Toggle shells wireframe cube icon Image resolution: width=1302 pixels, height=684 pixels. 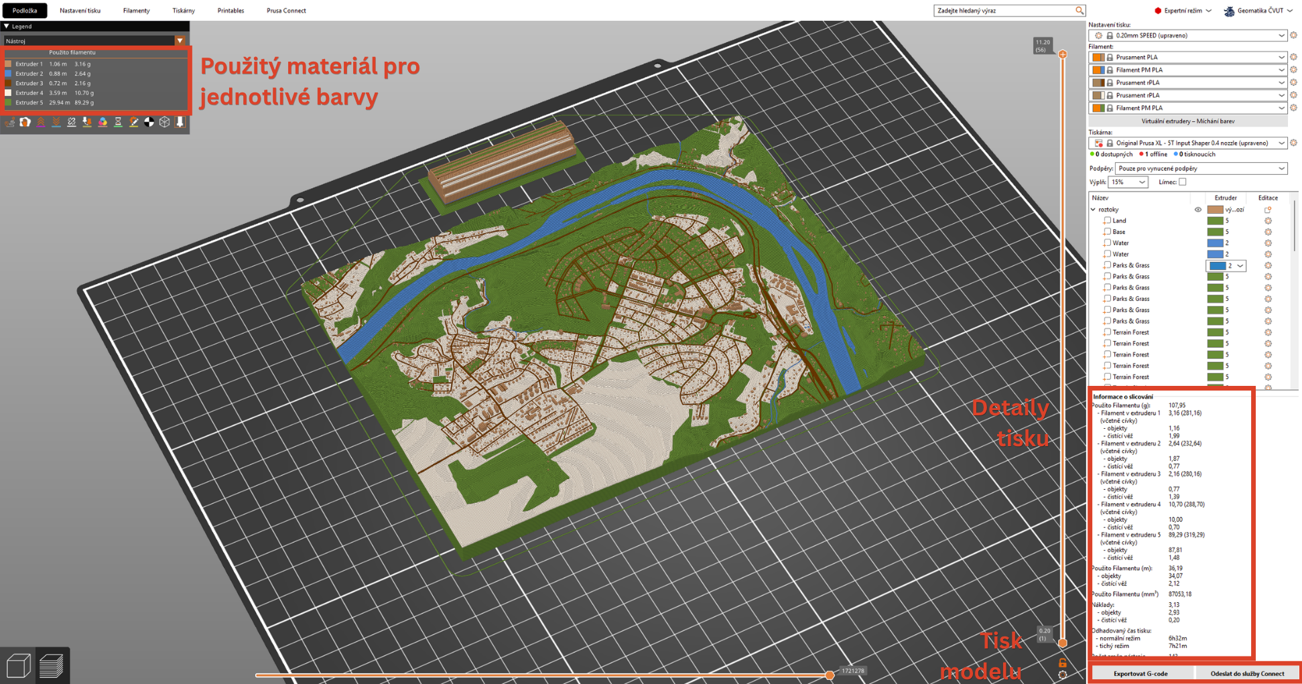point(164,122)
